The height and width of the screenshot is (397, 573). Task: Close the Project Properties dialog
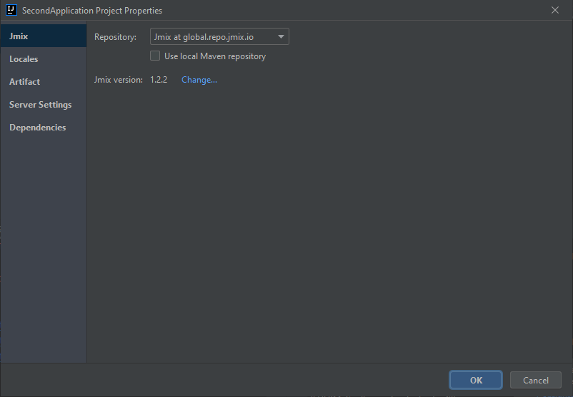click(x=554, y=10)
